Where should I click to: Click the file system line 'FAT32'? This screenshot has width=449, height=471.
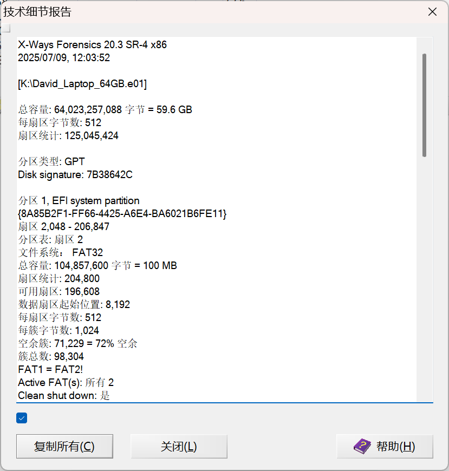pyautogui.click(x=61, y=253)
